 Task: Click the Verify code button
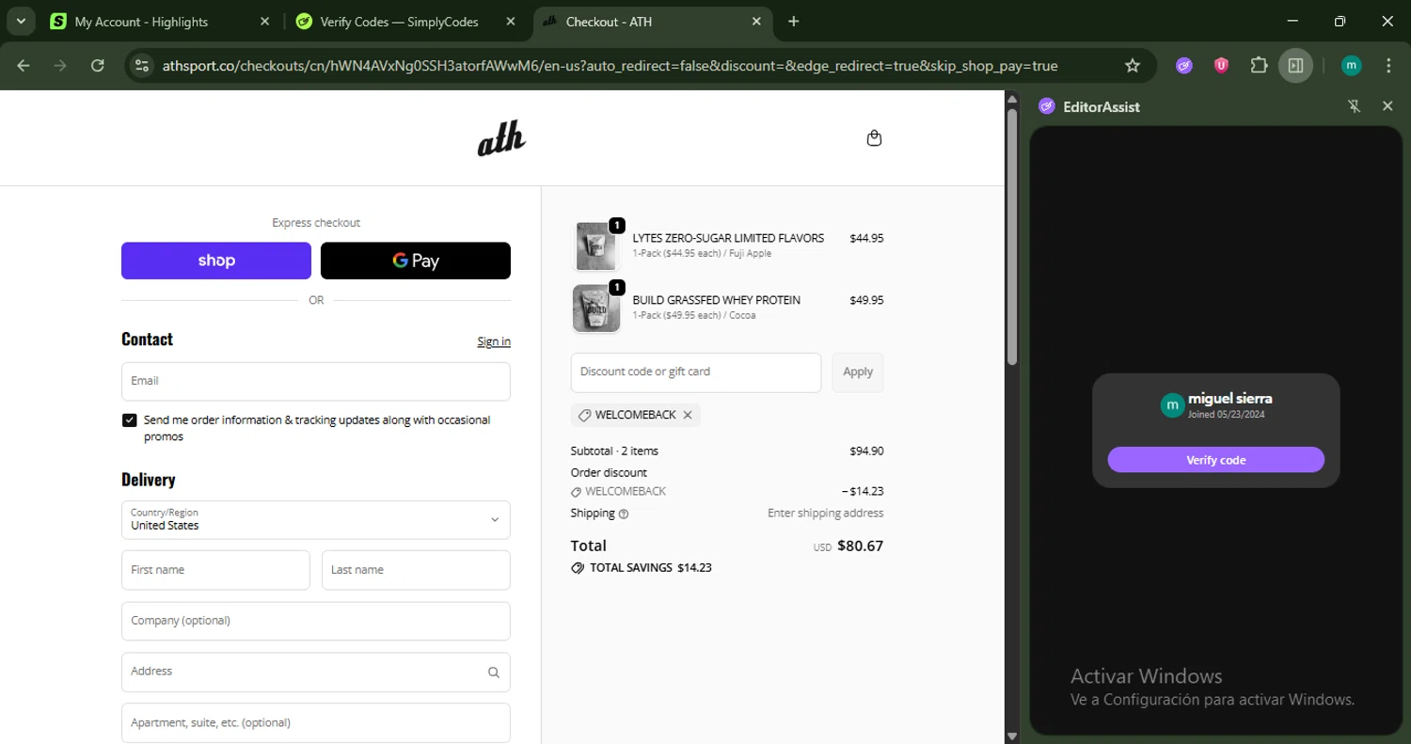click(x=1215, y=460)
